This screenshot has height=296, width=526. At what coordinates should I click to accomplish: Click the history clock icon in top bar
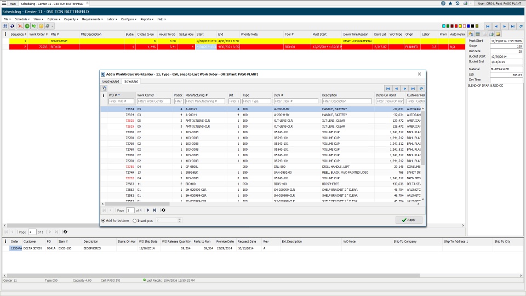pos(457,3)
